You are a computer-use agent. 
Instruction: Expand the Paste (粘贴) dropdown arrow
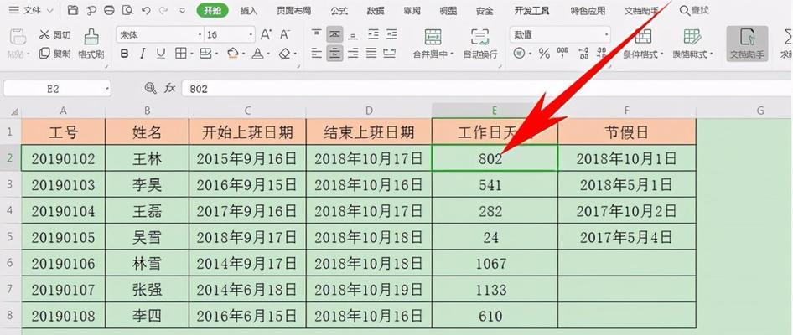[28, 54]
